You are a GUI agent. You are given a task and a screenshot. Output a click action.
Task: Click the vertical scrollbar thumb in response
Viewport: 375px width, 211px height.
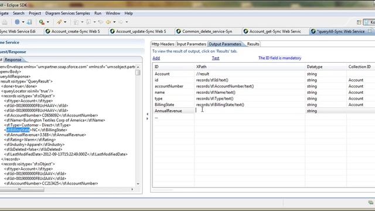click(138, 72)
